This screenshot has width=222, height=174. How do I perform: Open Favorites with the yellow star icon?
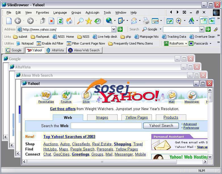click(89, 21)
